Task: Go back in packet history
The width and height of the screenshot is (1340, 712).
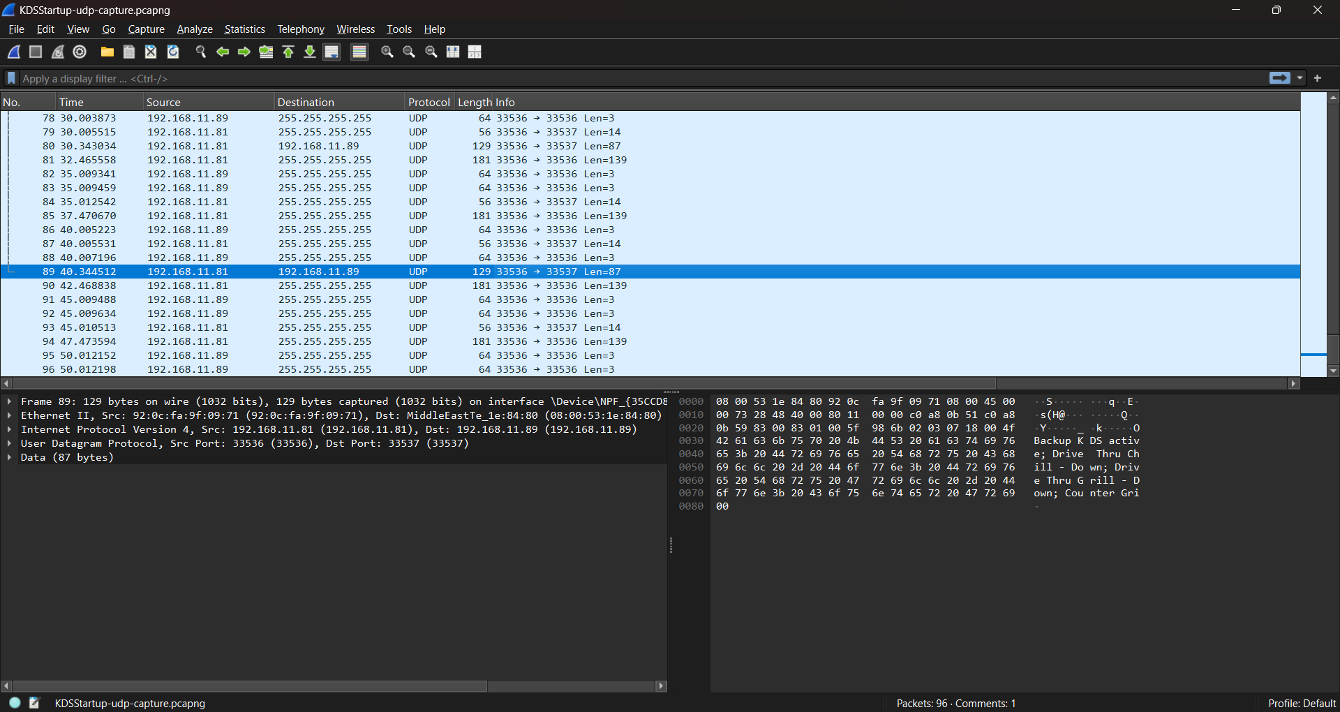Action: tap(223, 52)
